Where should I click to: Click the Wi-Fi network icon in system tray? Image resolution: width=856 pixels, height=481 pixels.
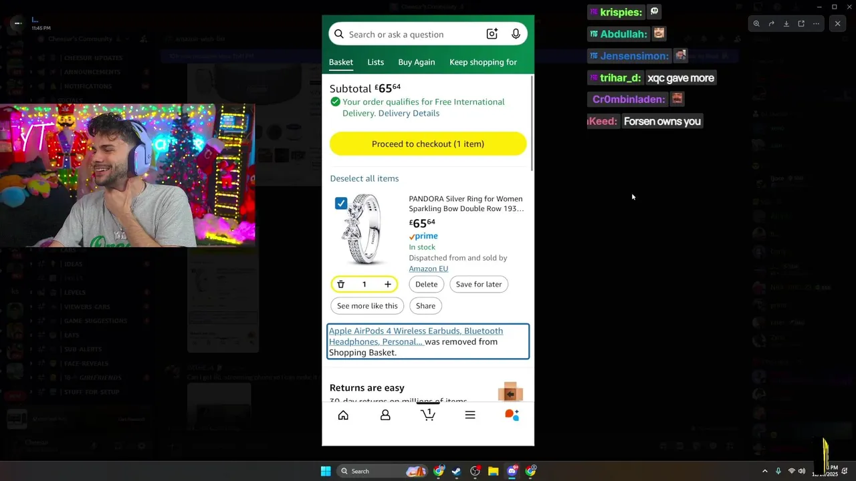791,471
